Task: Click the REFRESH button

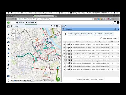Action: [x=86, y=79]
